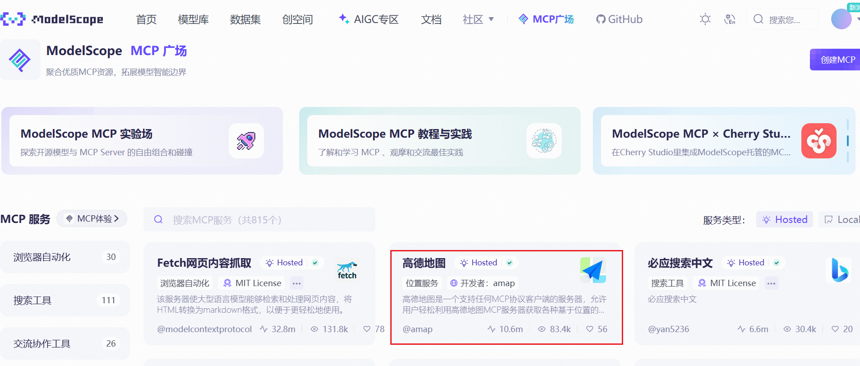Click the heart like icon showing 78
The width and height of the screenshot is (860, 366).
click(x=367, y=329)
